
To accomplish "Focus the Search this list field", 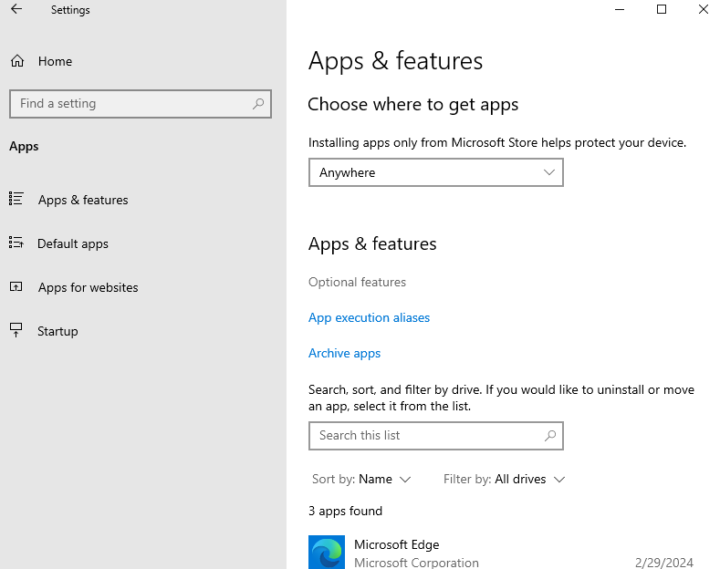I will 436,436.
